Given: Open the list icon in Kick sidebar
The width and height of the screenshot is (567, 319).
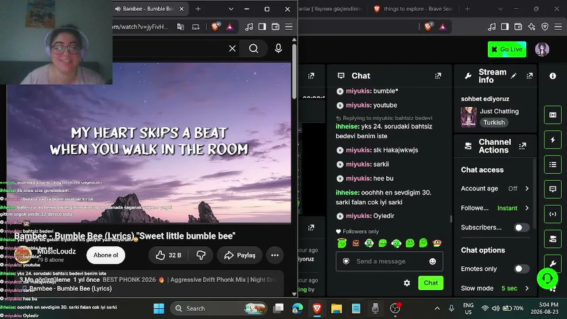Looking at the screenshot, I should (x=553, y=164).
